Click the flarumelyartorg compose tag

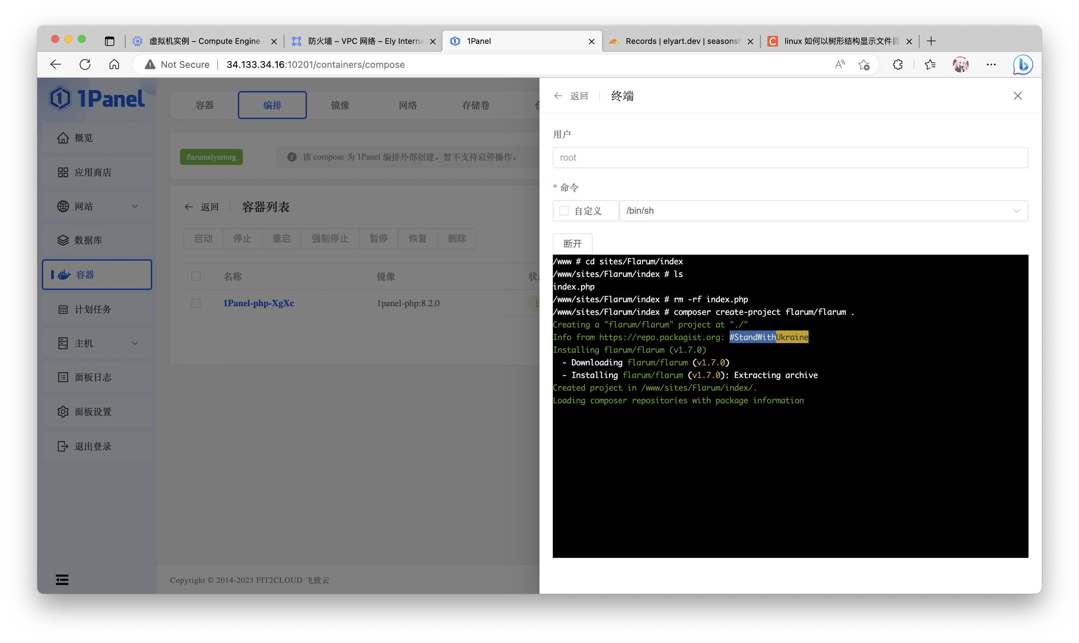(211, 157)
